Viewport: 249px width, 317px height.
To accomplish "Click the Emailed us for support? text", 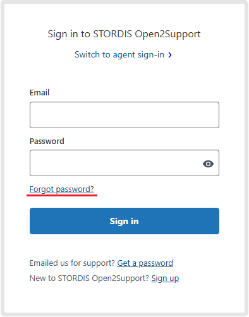I will 72,263.
